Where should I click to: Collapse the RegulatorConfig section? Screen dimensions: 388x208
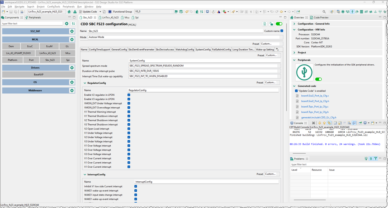(x=85, y=83)
